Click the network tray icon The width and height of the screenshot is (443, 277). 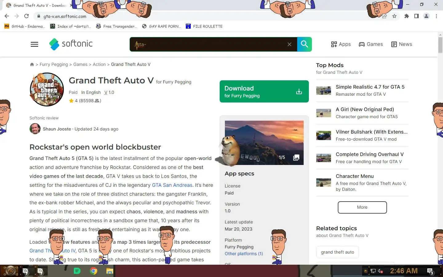pos(373,271)
